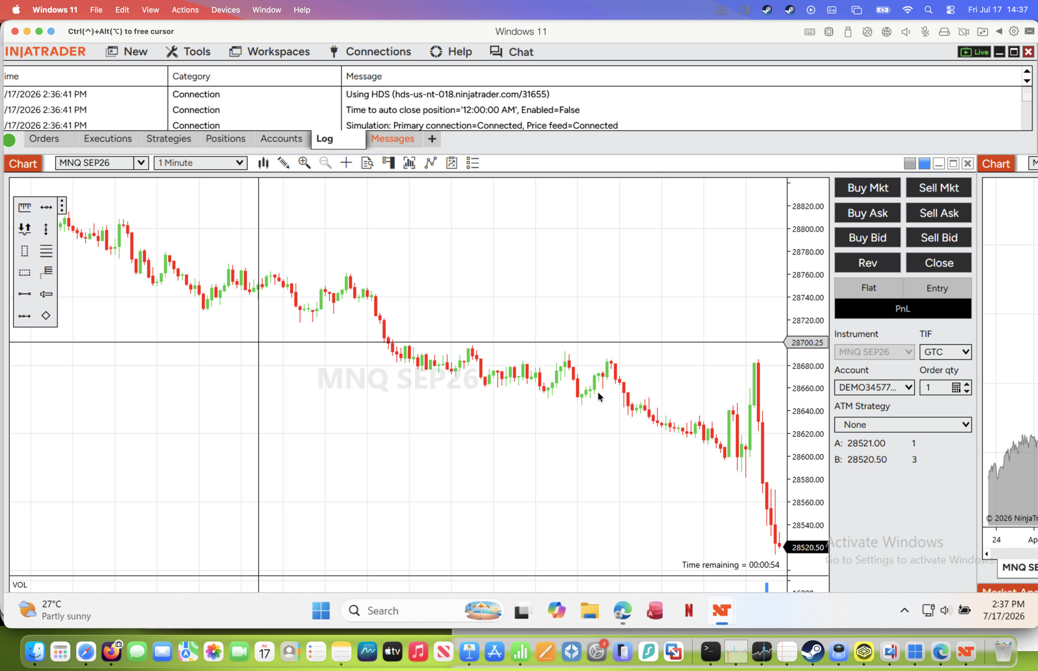Viewport: 1038px width, 671px height.
Task: Select the ray arrow drawing tool
Action: click(24, 316)
